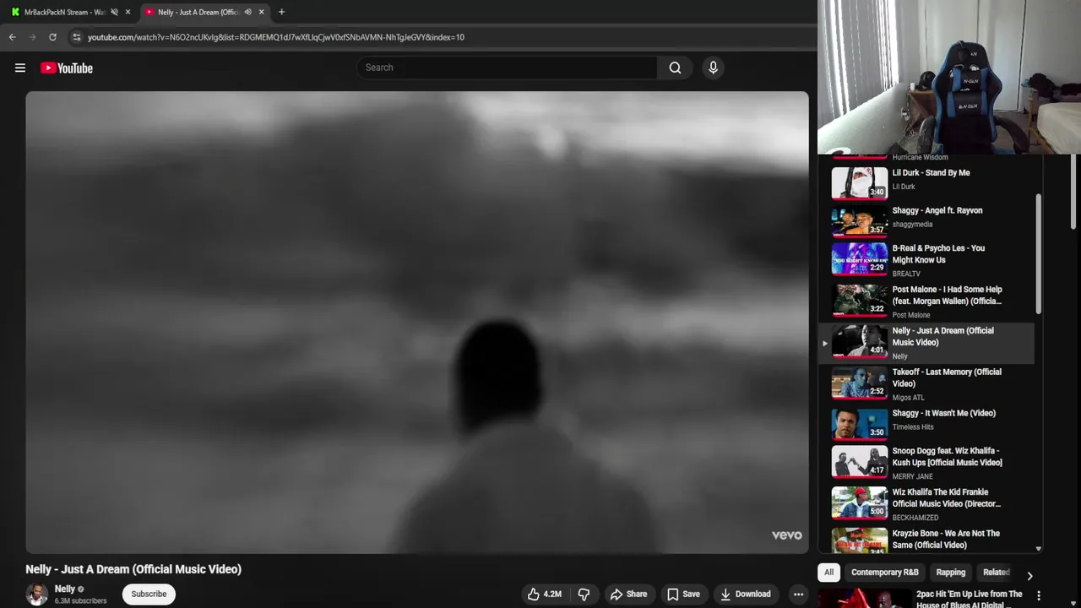Open the 2pac Hit 'Em Up Live video
The width and height of the screenshot is (1081, 608).
pos(969,599)
